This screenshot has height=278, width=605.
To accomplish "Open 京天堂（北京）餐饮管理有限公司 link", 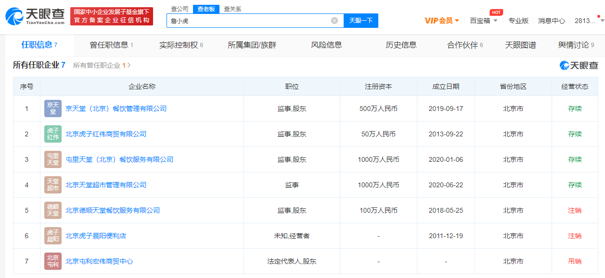I will pos(116,109).
